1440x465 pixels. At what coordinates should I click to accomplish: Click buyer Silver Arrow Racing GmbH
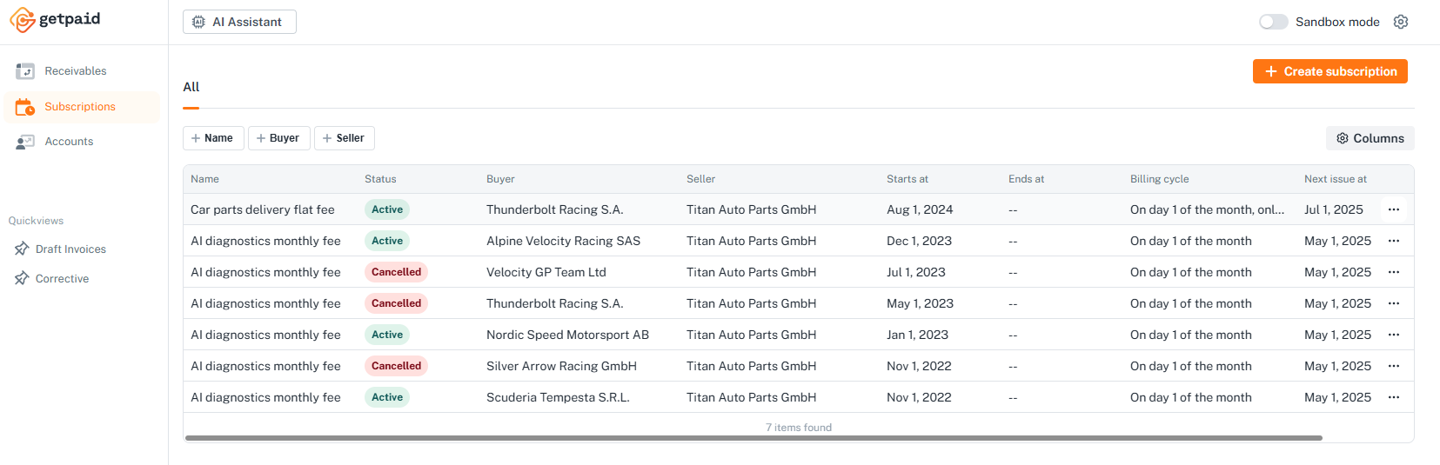561,366
